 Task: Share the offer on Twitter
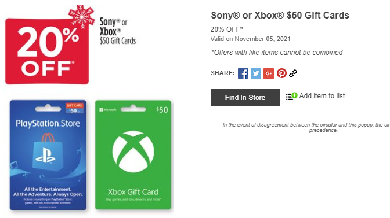(256, 73)
